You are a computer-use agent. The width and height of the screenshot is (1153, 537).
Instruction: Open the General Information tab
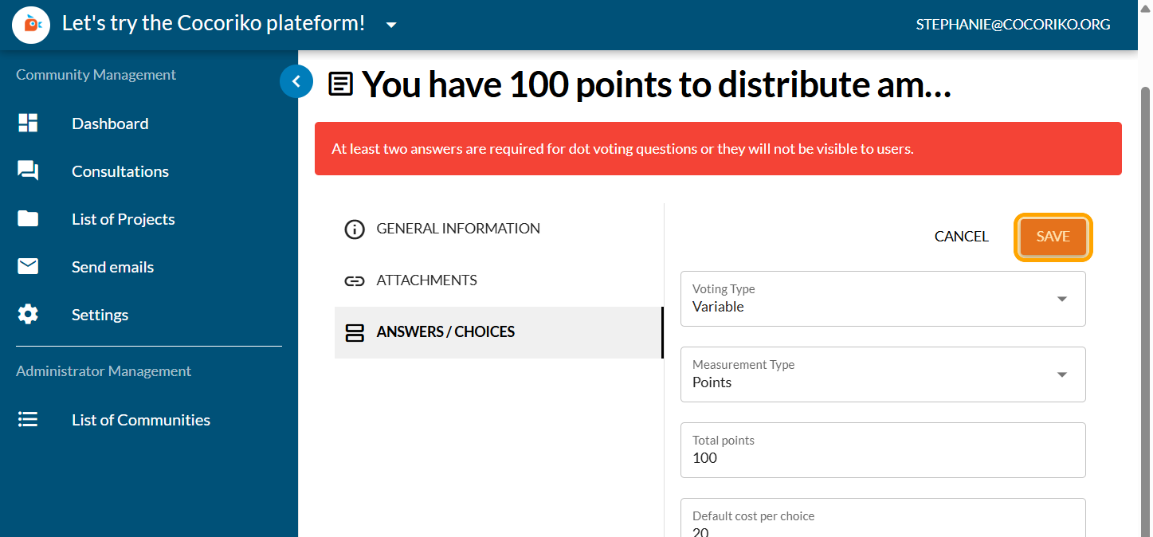coord(458,229)
